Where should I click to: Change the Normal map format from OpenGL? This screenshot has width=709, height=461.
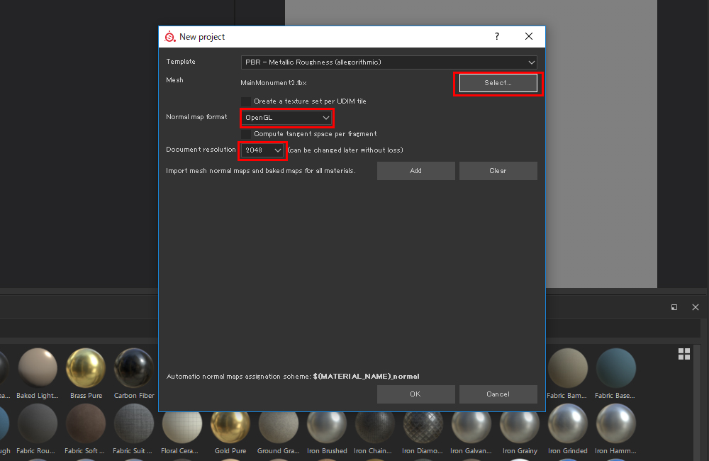[286, 118]
